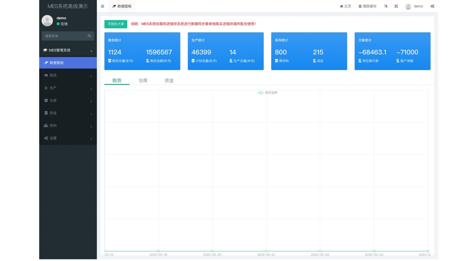Click the 计划总量(本月) database icon
This screenshot has height=261, width=464.
click(193, 61)
